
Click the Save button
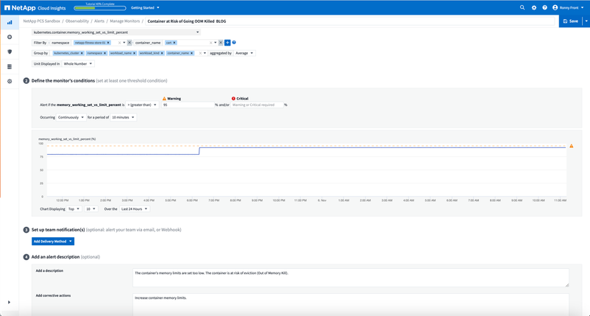570,21
